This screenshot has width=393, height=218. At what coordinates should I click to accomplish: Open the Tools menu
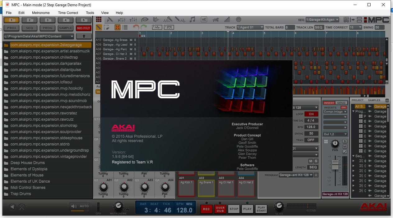90,13
